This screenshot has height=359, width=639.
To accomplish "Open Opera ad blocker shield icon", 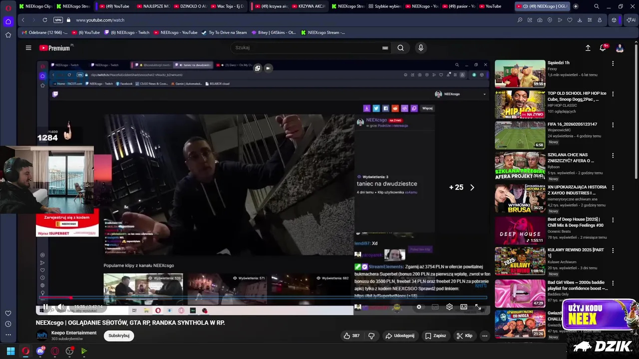I will [550, 20].
